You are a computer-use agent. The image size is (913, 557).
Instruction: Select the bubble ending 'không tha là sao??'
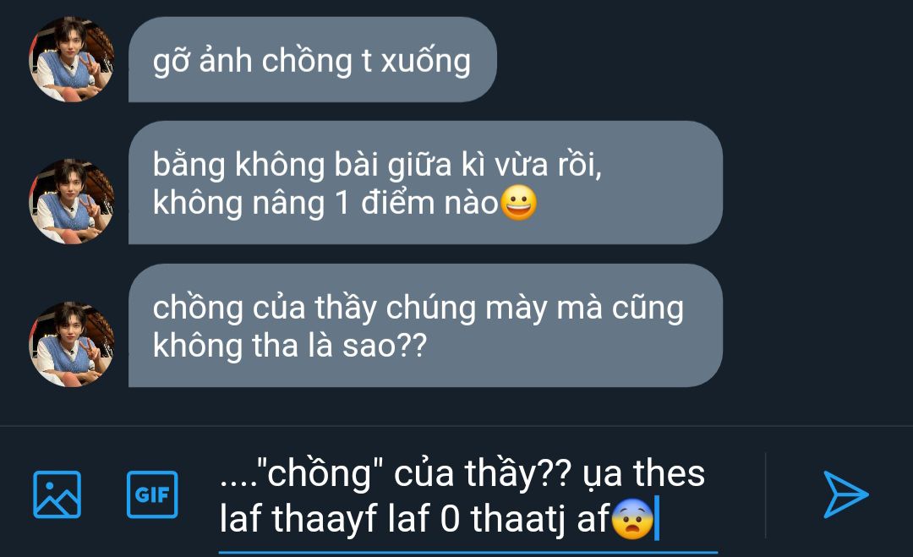pos(425,325)
